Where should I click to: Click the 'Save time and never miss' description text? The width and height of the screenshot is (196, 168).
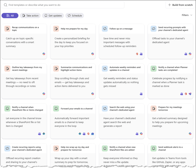click(x=120, y=42)
